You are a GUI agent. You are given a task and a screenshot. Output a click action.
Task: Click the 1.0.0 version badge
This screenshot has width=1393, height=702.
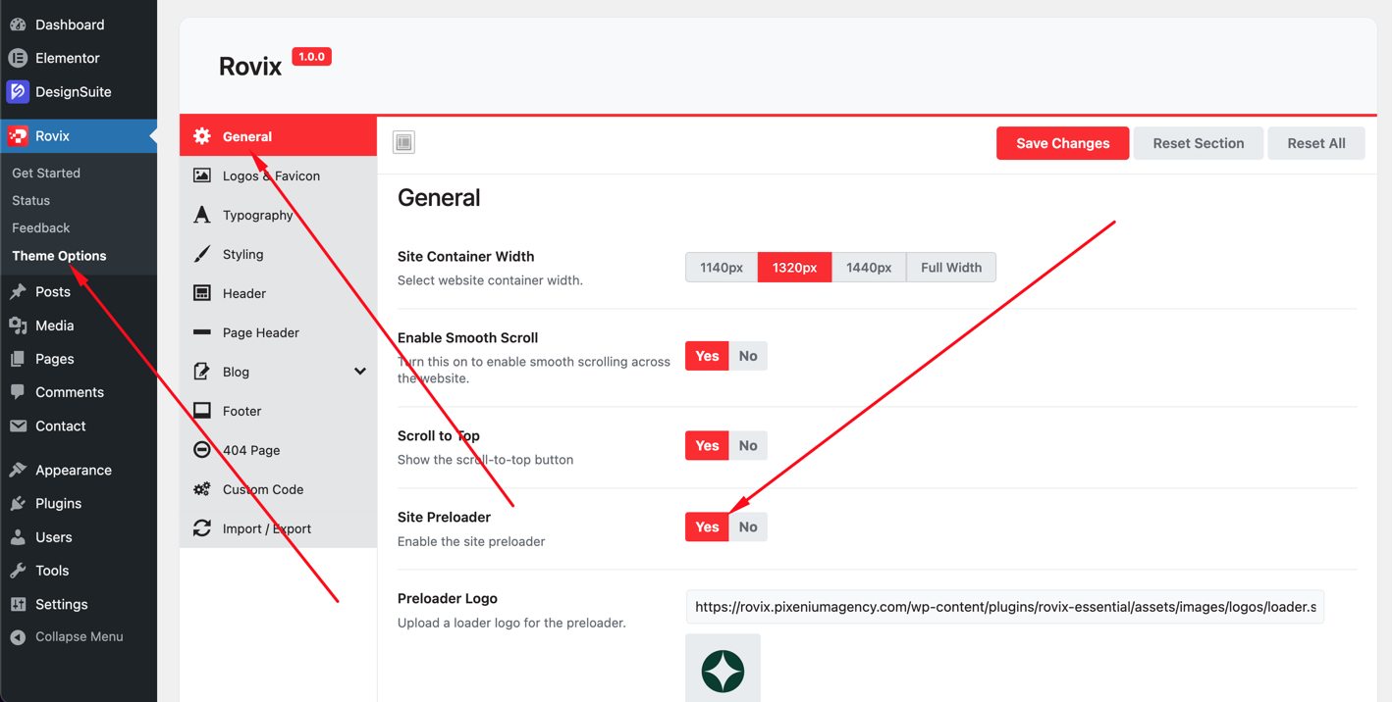[311, 57]
